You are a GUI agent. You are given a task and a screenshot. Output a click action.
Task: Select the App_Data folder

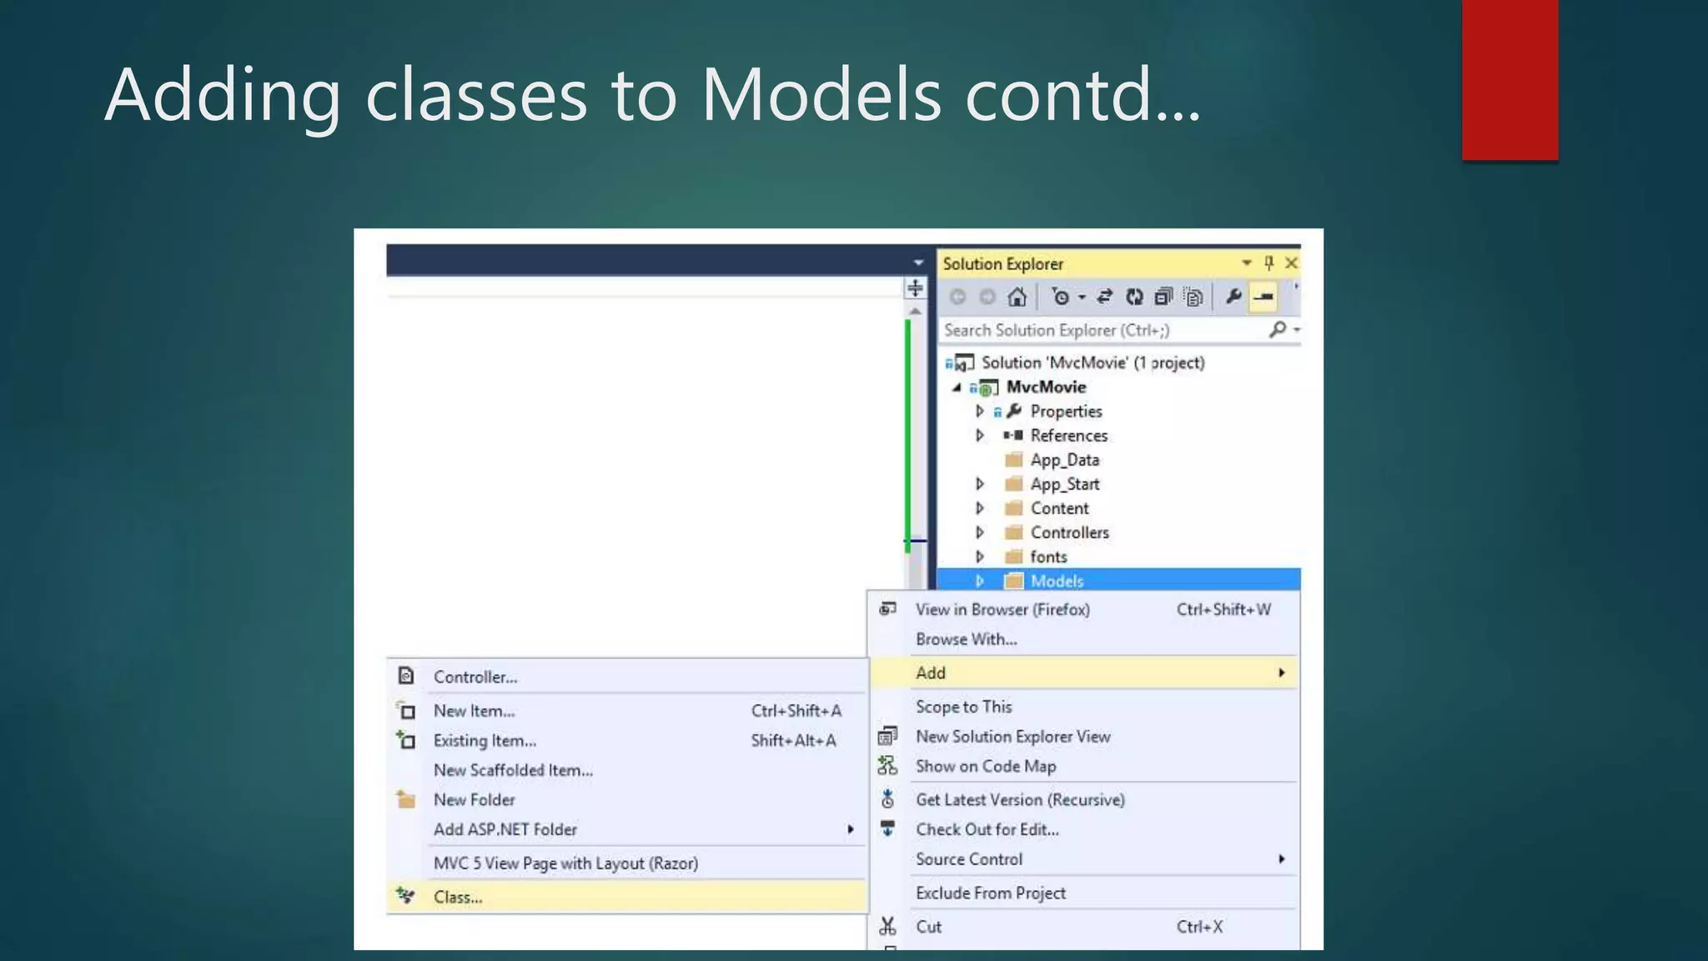pyautogui.click(x=1064, y=460)
